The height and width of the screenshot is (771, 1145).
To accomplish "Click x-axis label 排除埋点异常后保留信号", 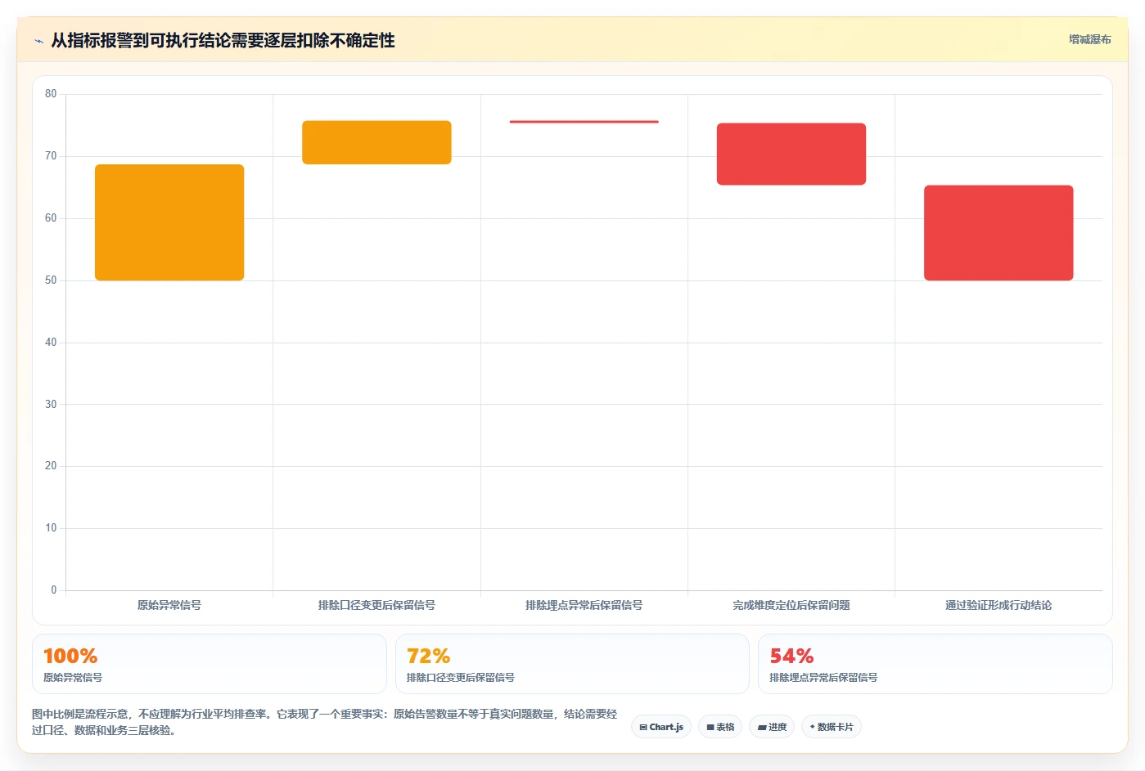I will point(584,605).
